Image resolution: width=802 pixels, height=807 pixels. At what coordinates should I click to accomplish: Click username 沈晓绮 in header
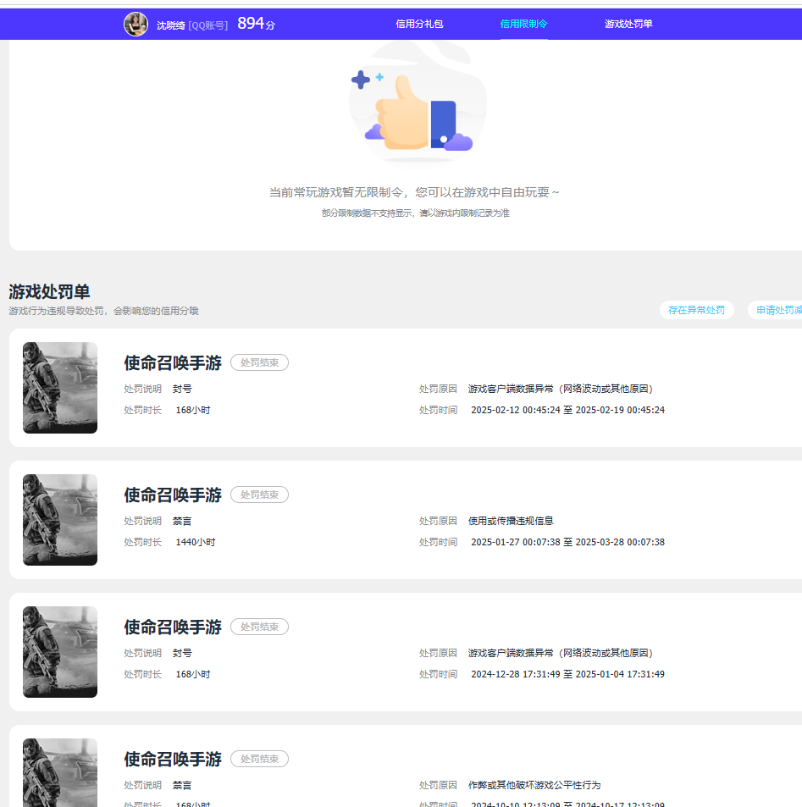coord(171,25)
